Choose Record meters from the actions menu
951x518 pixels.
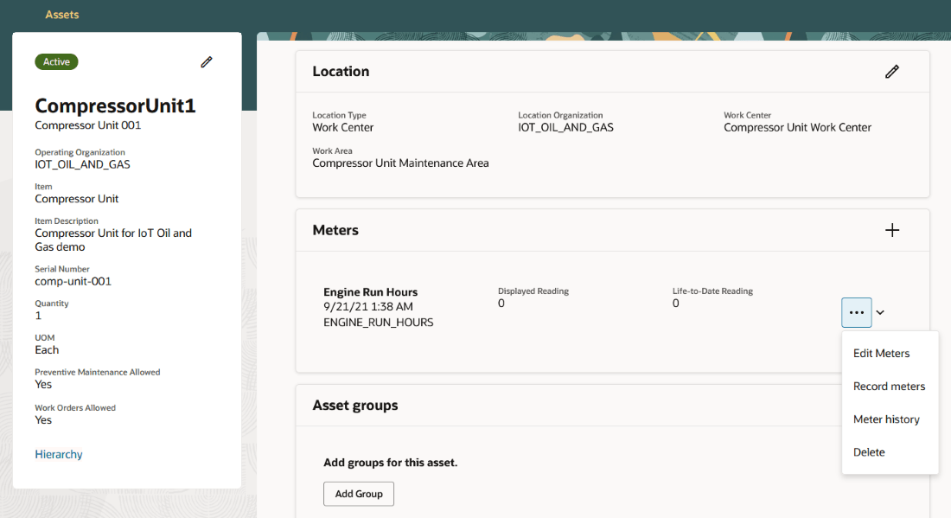pos(889,386)
